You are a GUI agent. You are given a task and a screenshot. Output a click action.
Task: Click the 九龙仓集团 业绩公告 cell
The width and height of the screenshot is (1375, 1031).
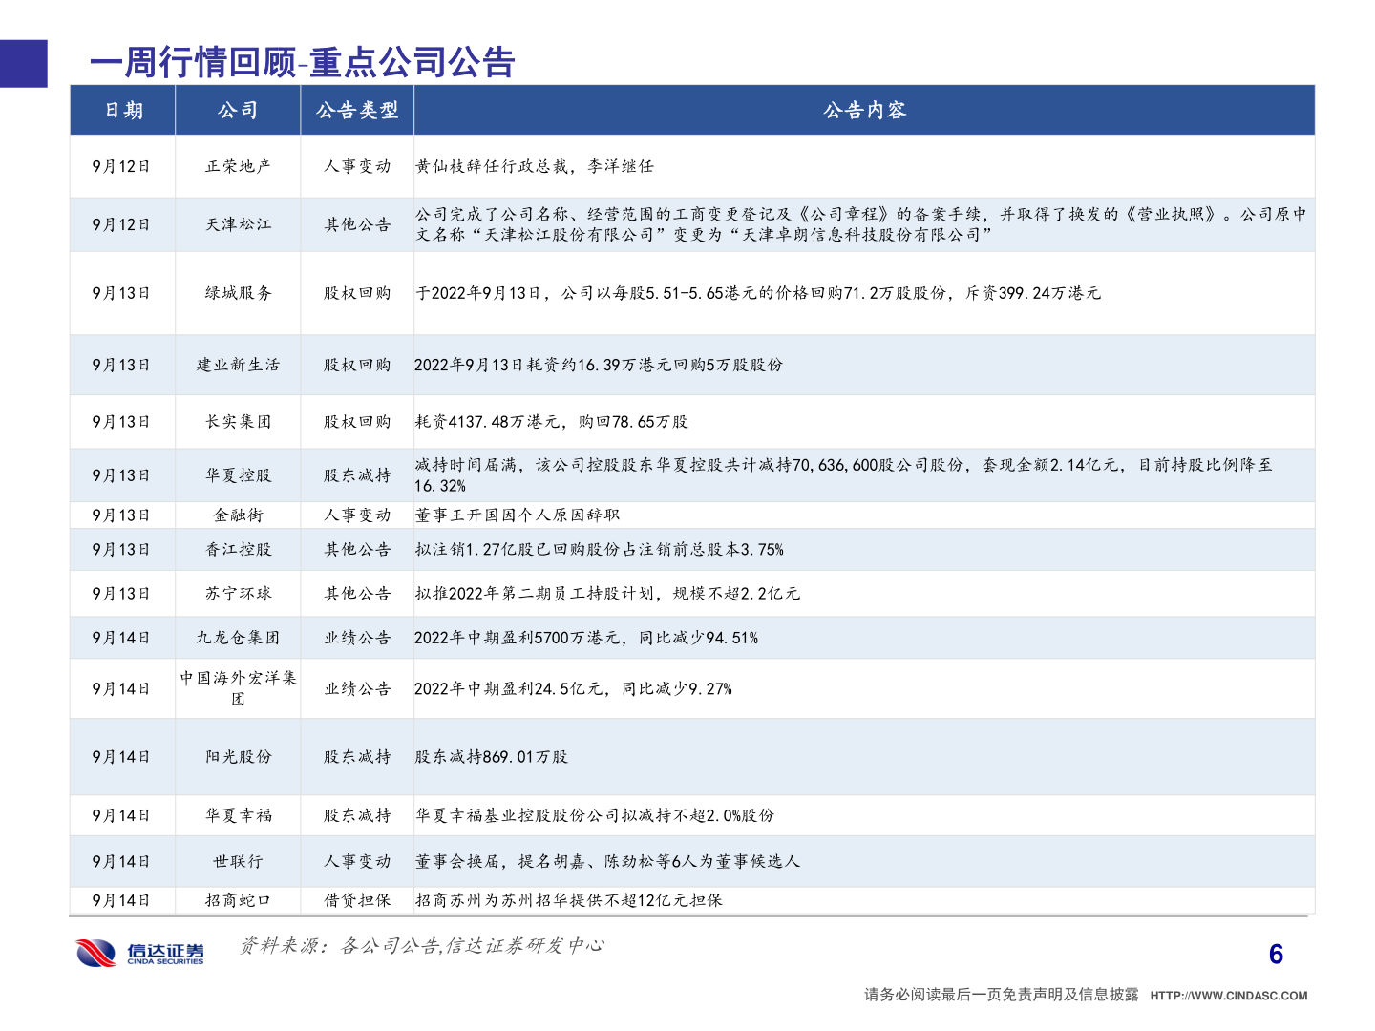357,637
